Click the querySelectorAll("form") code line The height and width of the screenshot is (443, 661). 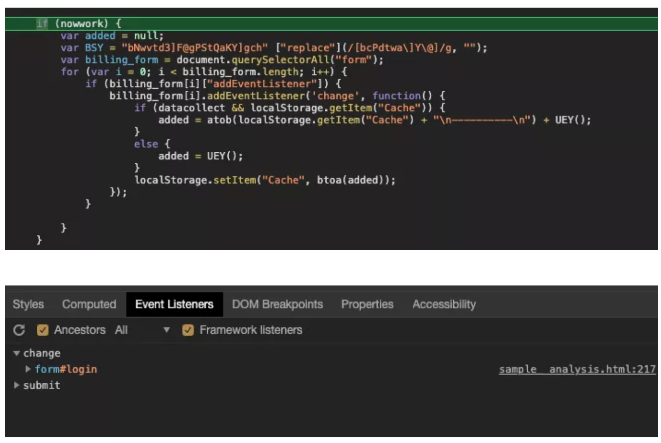(222, 60)
